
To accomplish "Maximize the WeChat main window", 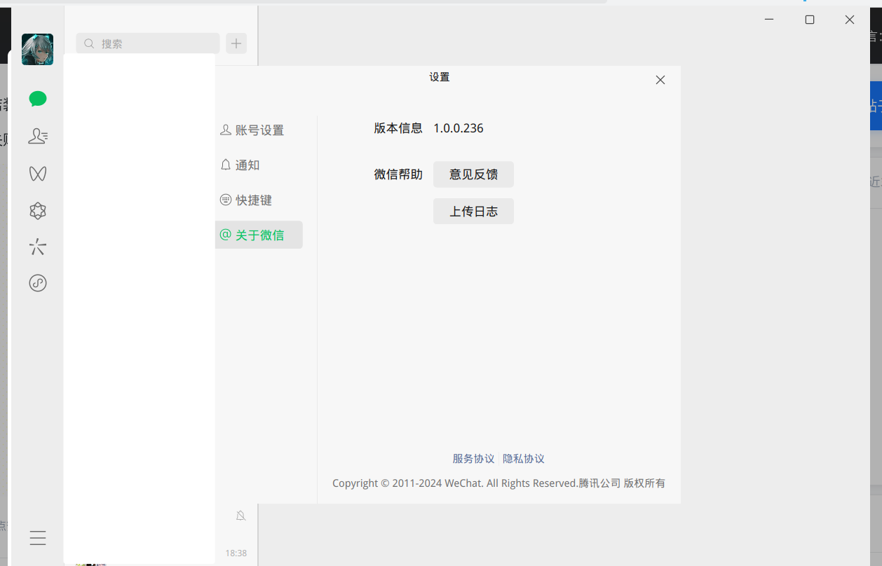I will click(x=810, y=20).
